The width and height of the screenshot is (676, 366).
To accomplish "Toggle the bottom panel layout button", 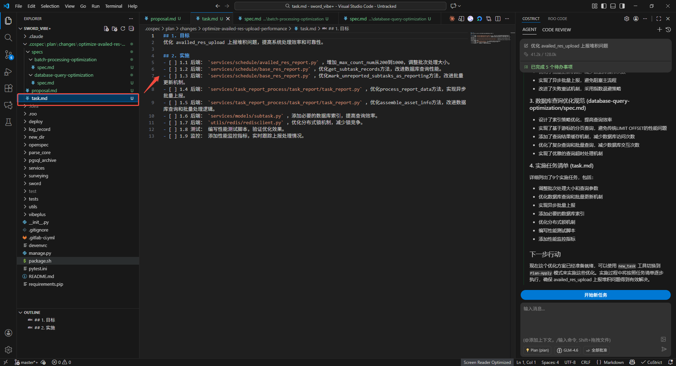I will [x=613, y=6].
